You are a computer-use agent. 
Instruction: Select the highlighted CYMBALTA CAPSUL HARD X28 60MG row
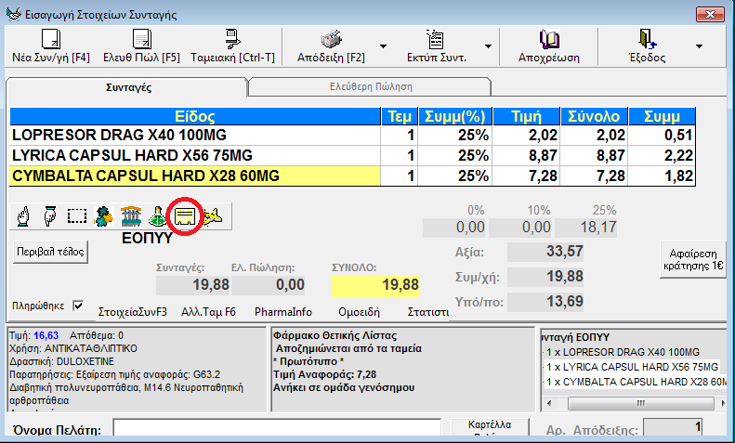(352, 176)
